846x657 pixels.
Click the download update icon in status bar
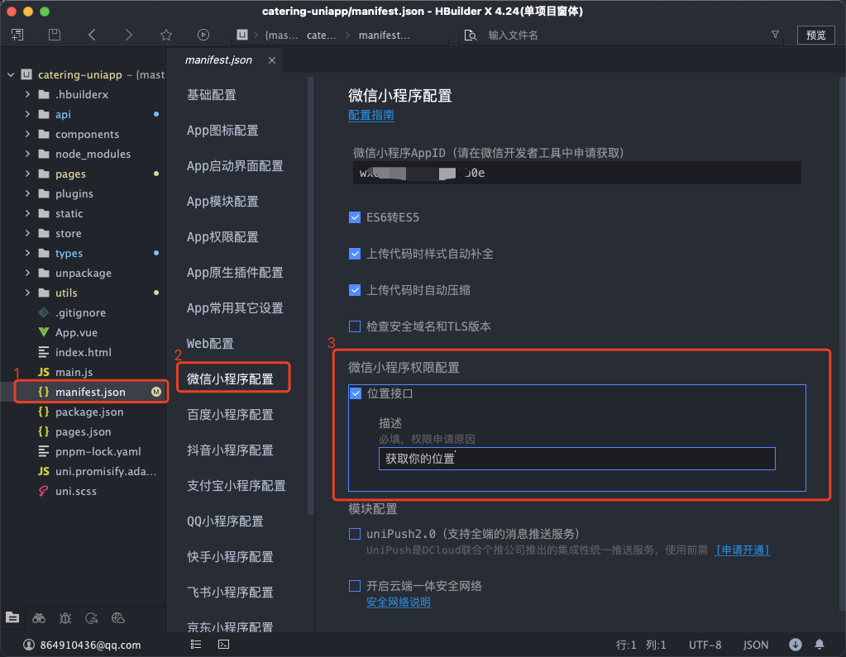pos(796,645)
